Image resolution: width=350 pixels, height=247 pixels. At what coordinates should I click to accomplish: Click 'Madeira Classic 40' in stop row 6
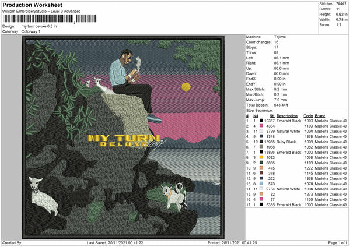331,147
